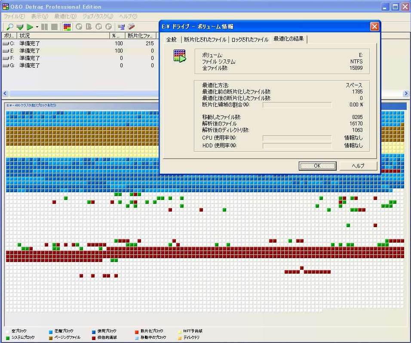
Task: Click the 1785 fragmented-before value
Action: (357, 92)
